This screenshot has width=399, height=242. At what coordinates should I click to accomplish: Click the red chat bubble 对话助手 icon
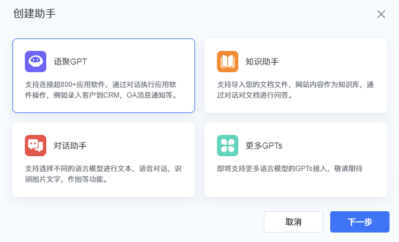tap(36, 145)
